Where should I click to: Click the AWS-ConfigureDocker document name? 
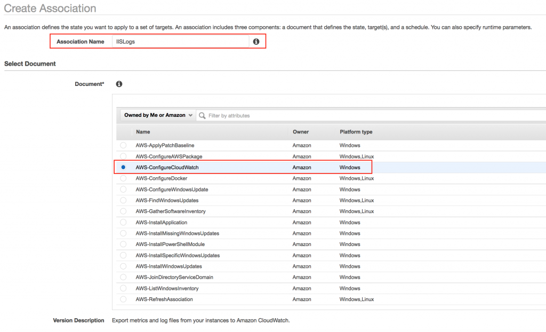pos(161,178)
